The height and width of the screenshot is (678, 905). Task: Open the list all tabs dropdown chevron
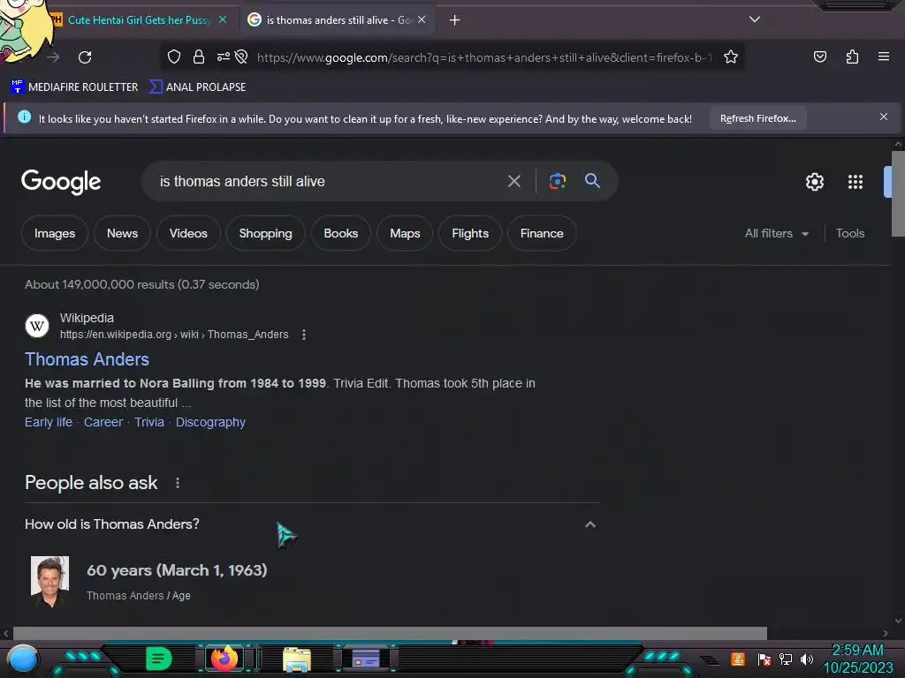click(755, 19)
